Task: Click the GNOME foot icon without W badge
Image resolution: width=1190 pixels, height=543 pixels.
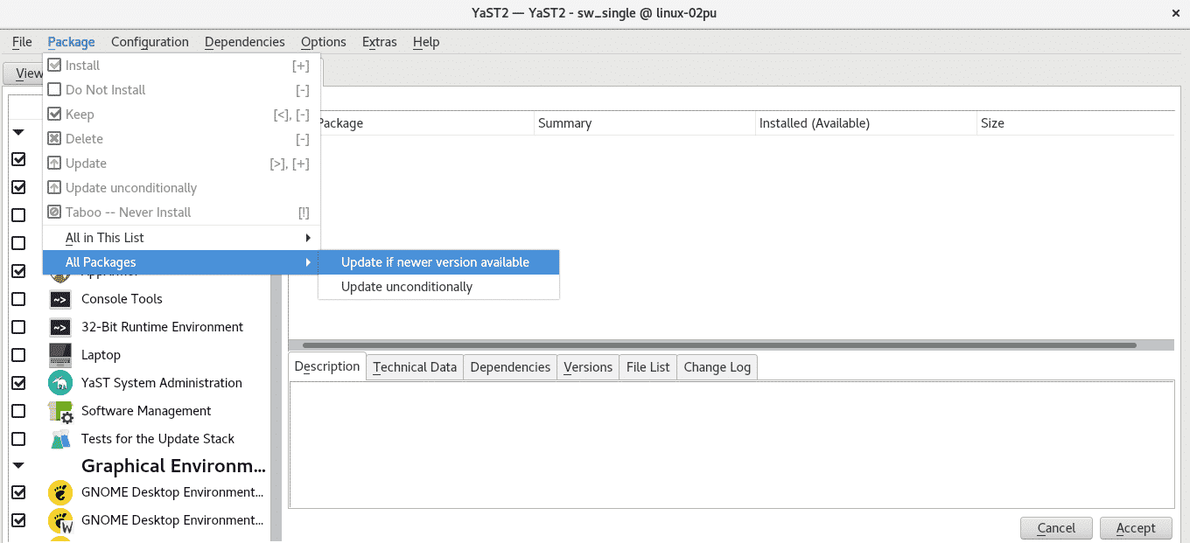Action: (60, 492)
